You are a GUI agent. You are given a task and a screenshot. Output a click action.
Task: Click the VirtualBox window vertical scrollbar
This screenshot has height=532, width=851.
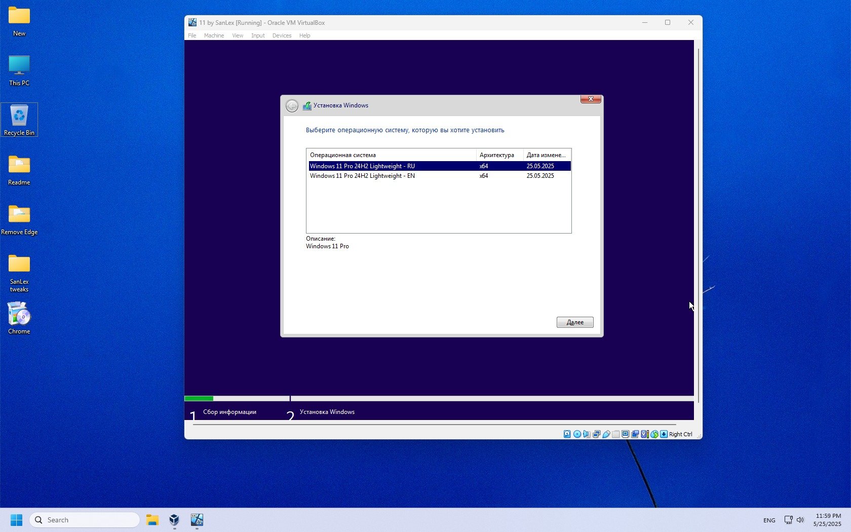(699, 223)
